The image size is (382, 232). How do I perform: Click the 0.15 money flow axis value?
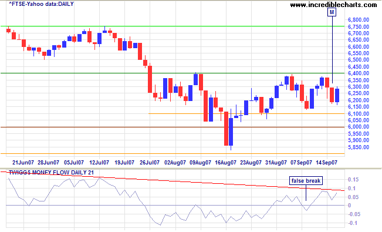point(353,180)
